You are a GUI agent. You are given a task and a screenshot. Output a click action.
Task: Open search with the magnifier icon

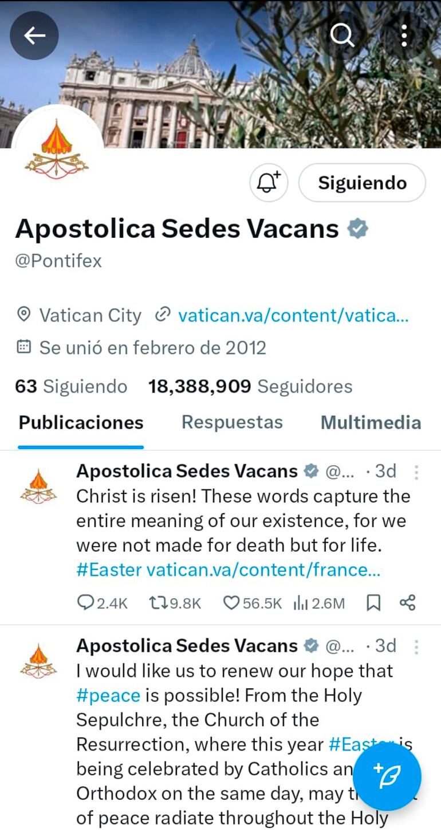coord(342,36)
